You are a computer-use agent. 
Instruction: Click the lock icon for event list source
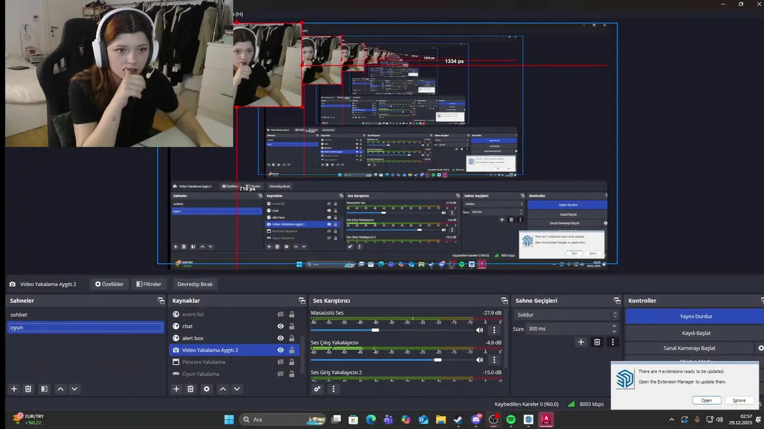[291, 314]
